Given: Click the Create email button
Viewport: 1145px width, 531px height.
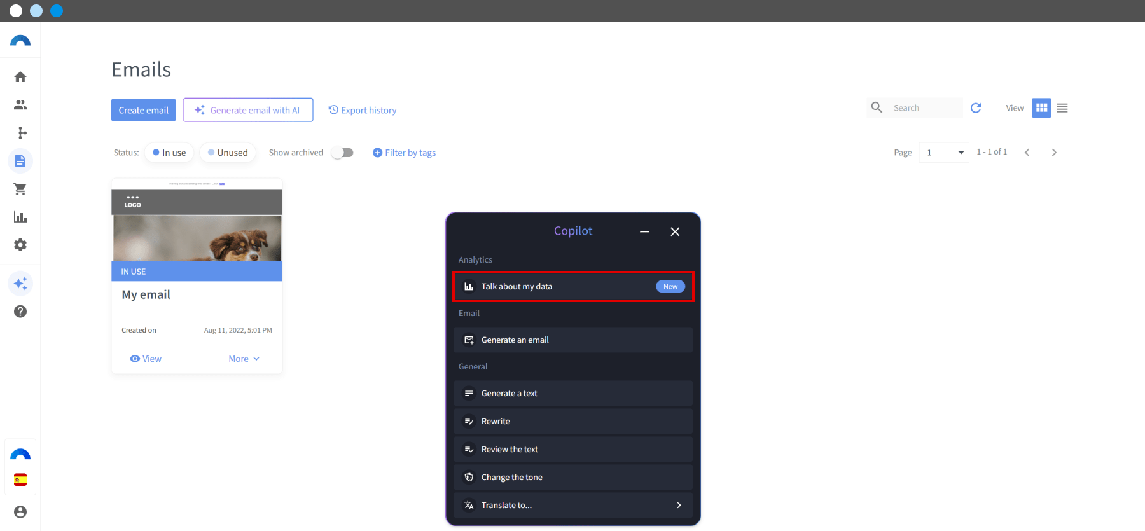Looking at the screenshot, I should [144, 110].
